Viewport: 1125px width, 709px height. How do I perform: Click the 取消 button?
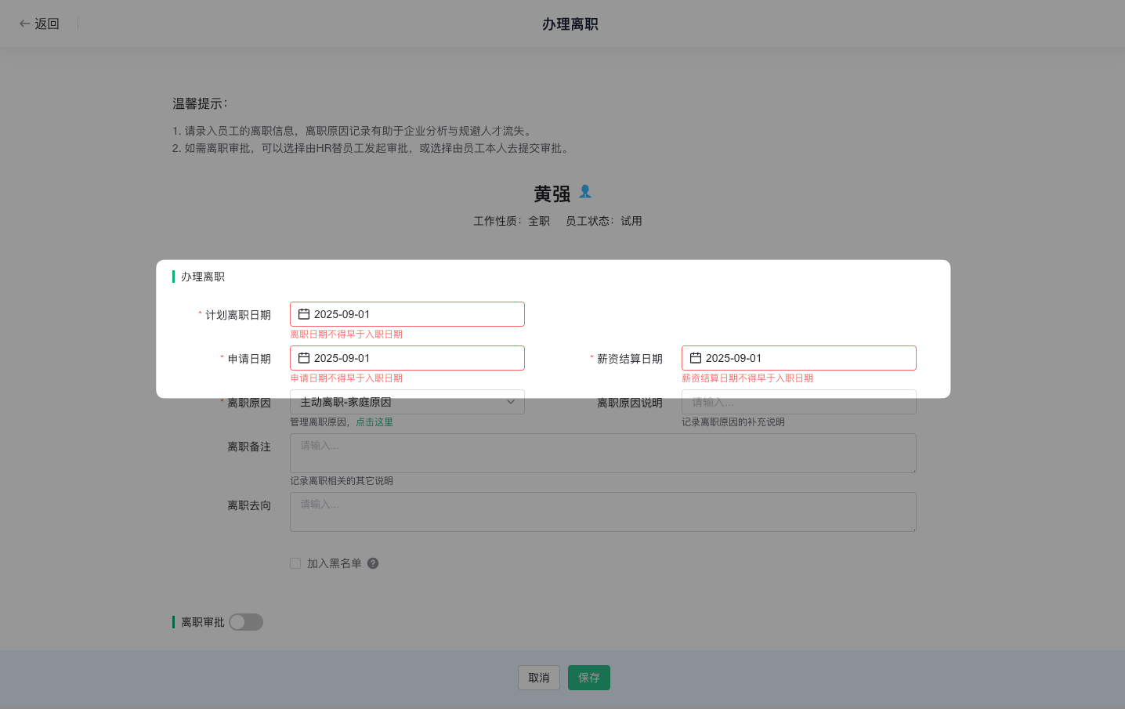pyautogui.click(x=539, y=678)
